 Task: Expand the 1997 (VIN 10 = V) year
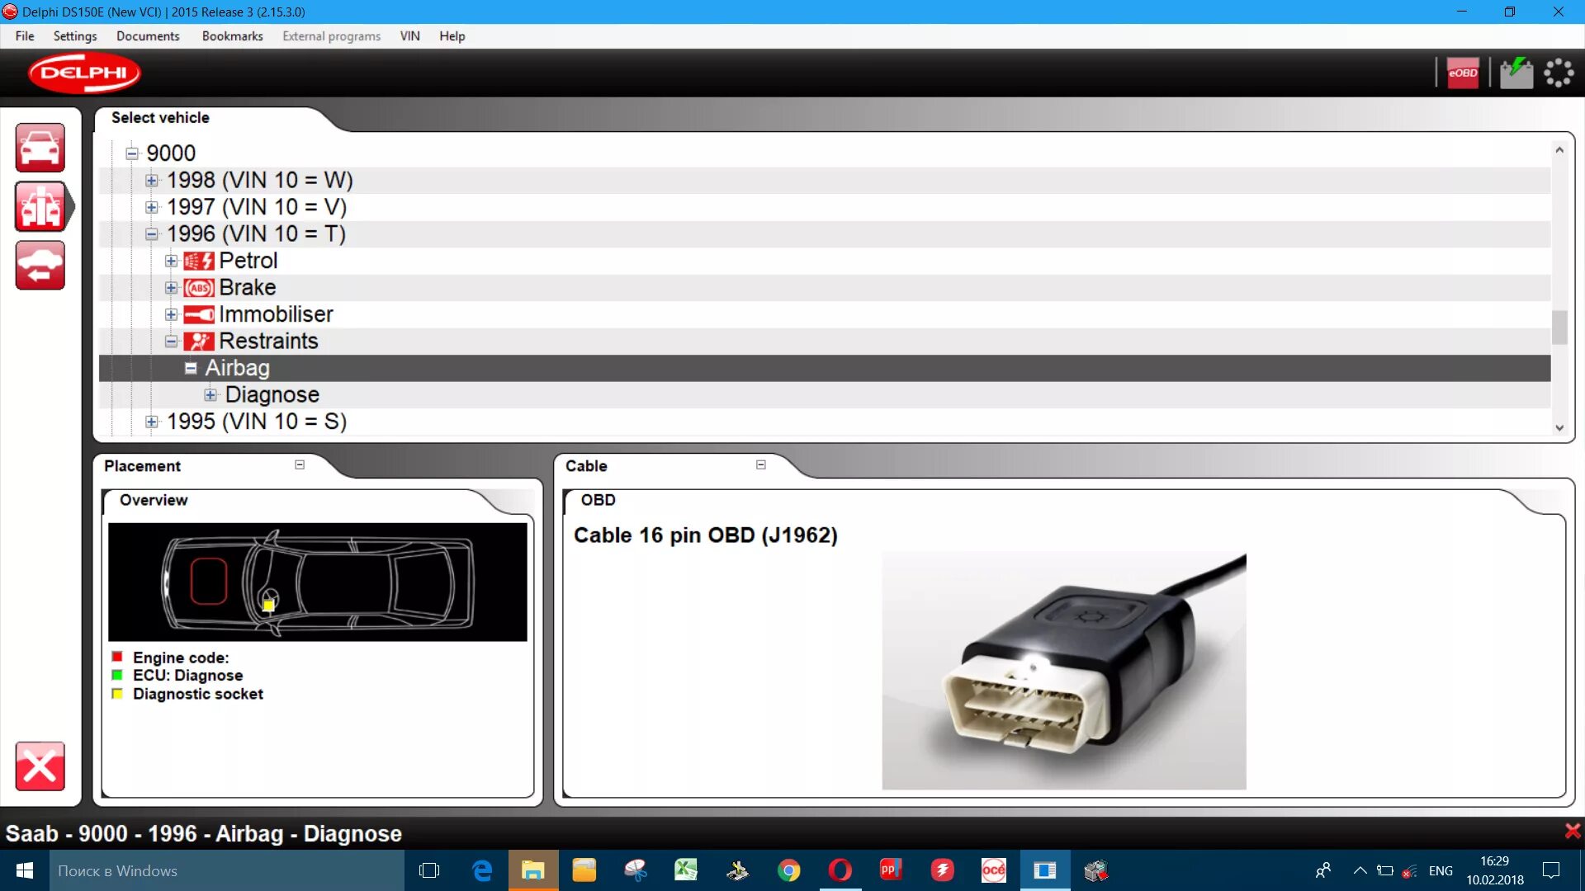(151, 207)
